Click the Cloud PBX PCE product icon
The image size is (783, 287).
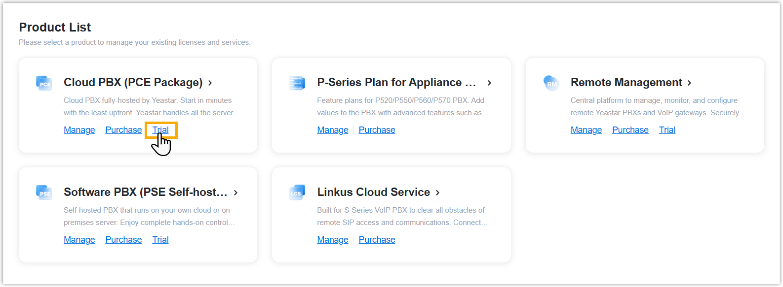point(44,83)
